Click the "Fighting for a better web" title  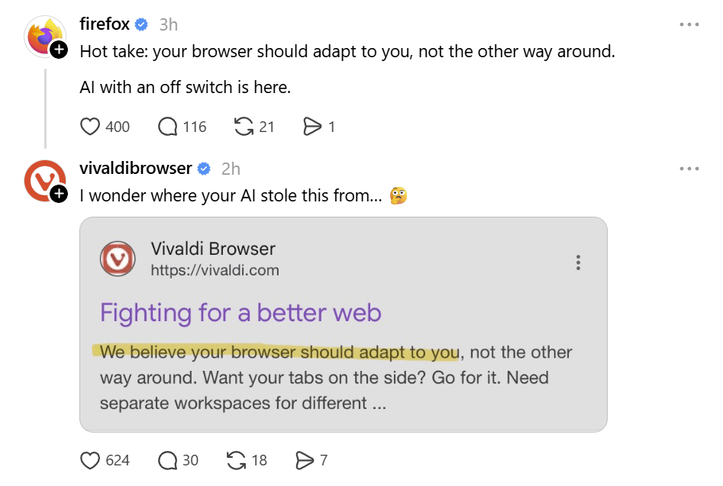click(x=240, y=313)
